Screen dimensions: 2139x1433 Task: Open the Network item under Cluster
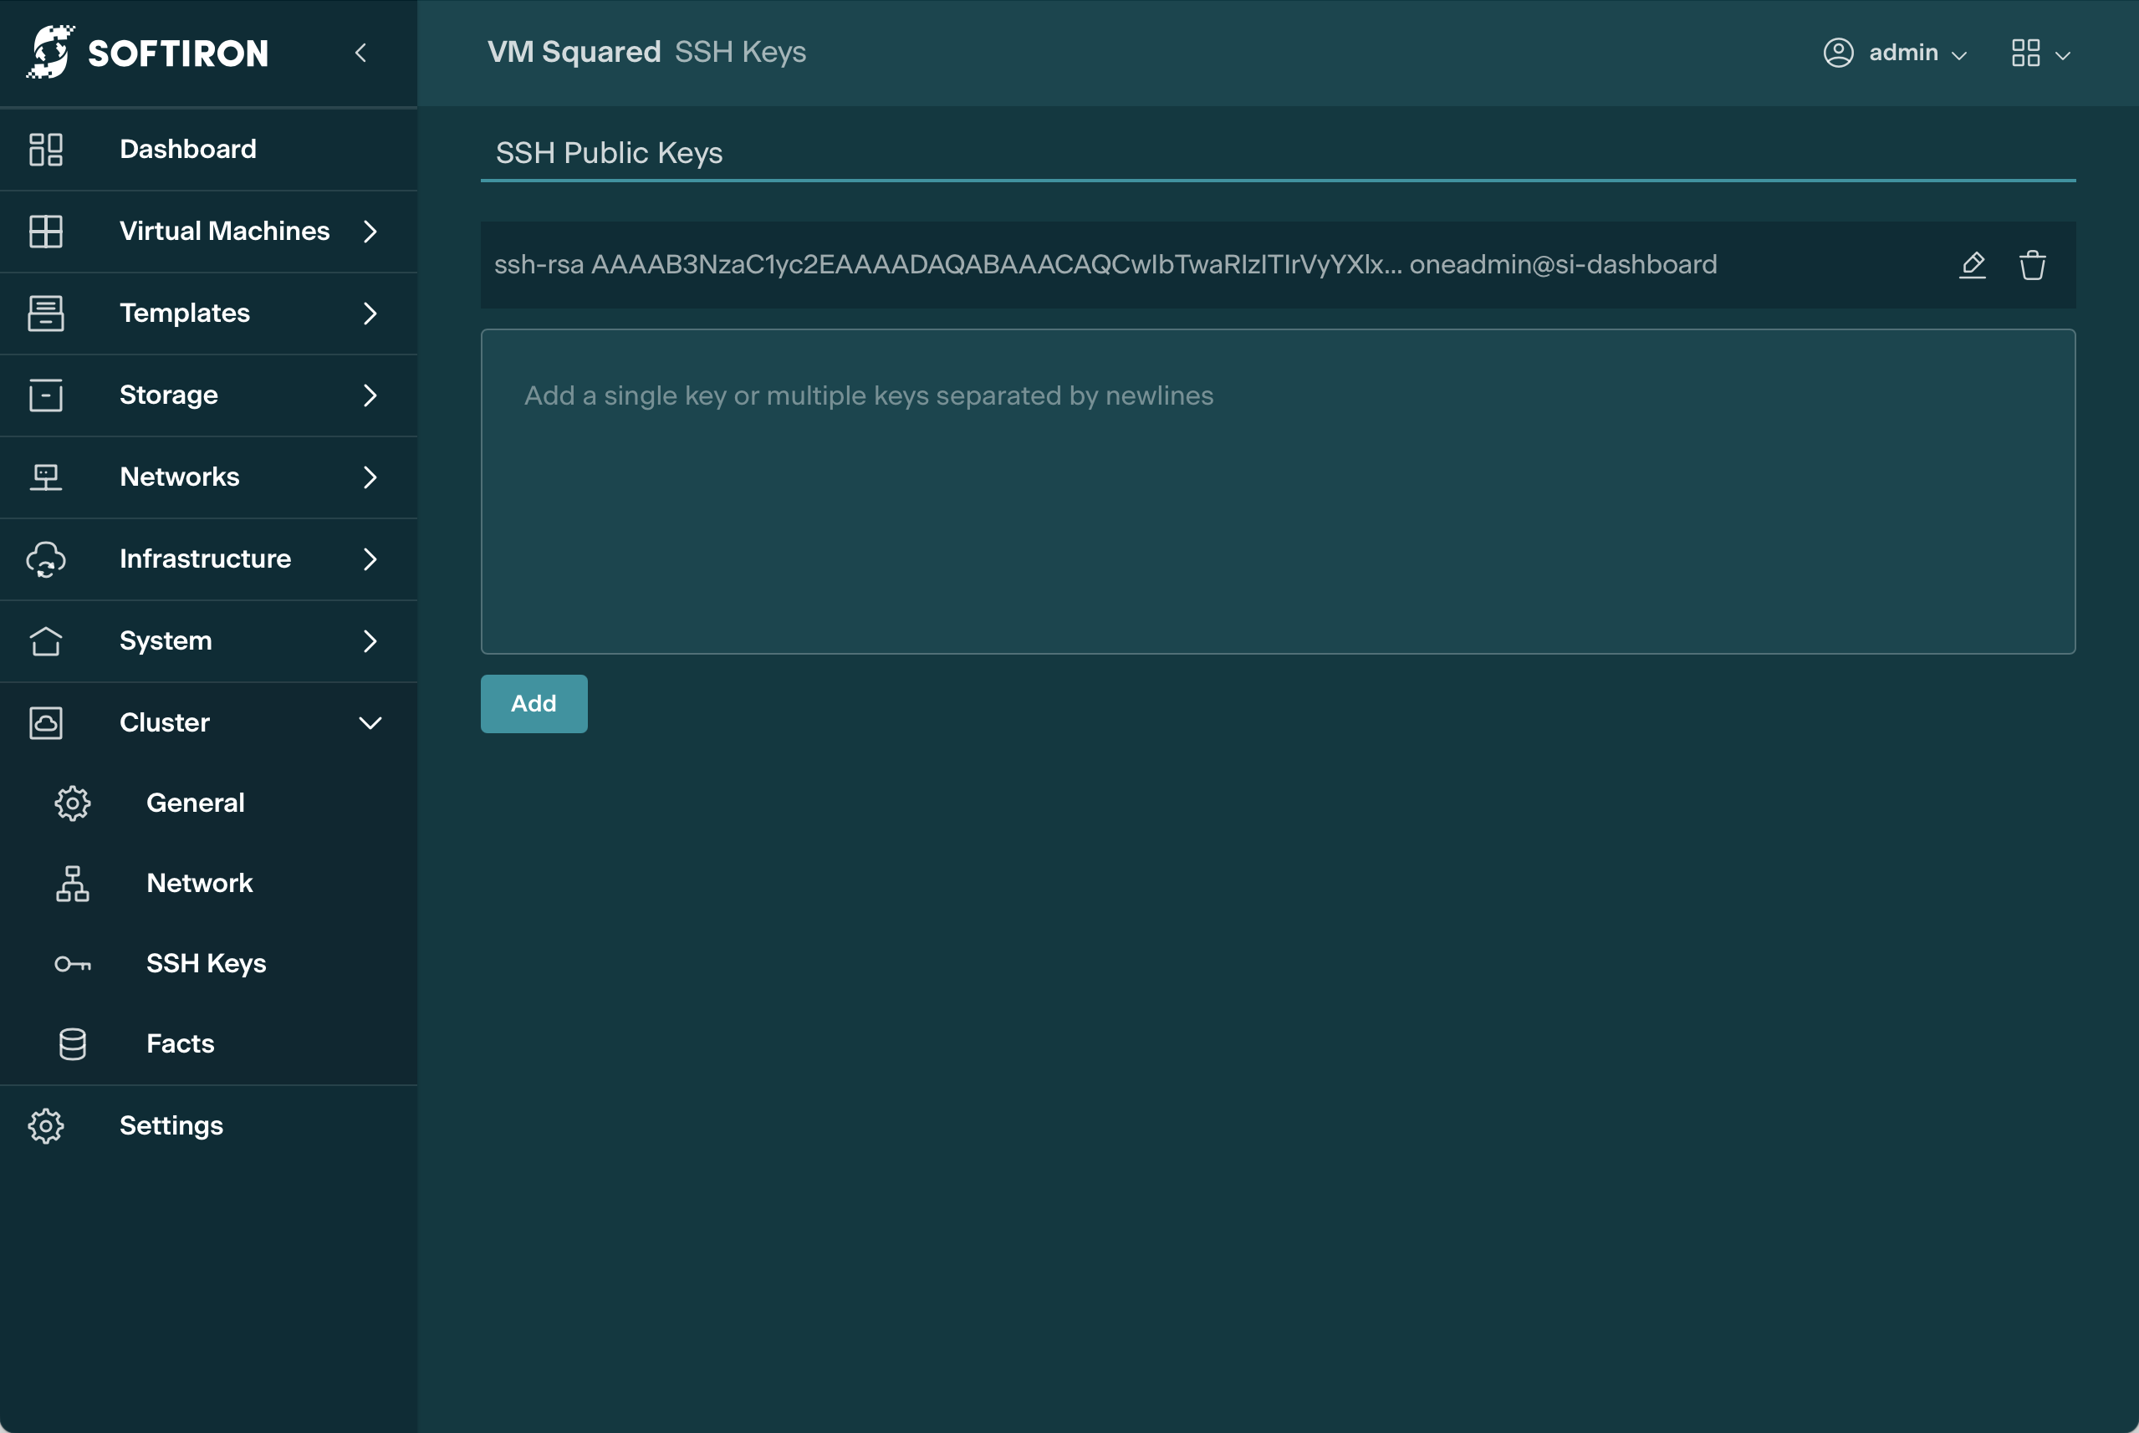[199, 883]
